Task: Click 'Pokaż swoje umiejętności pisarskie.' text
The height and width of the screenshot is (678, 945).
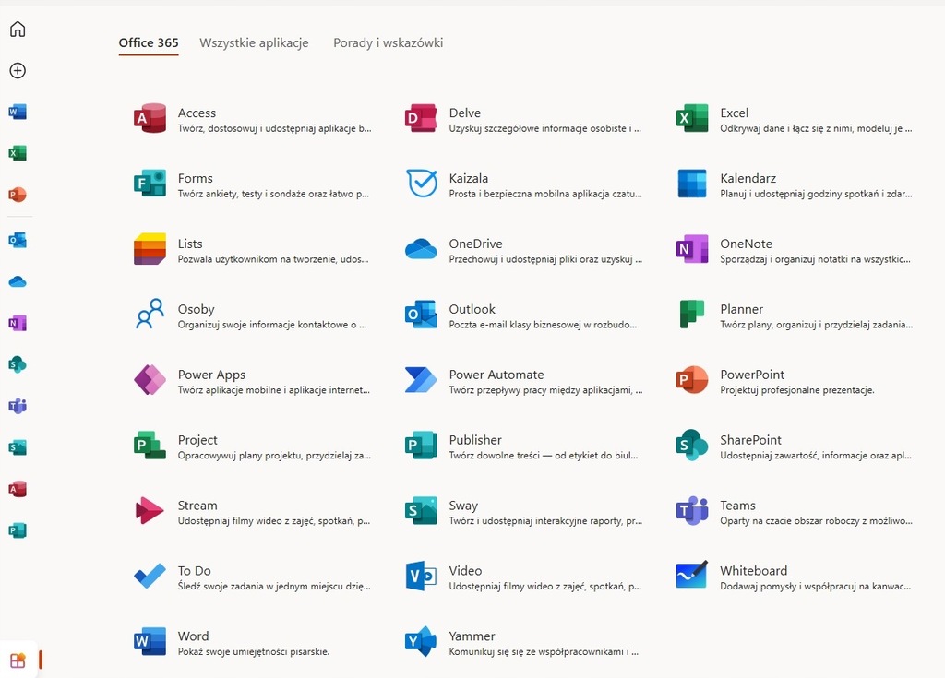Action: coord(254,651)
